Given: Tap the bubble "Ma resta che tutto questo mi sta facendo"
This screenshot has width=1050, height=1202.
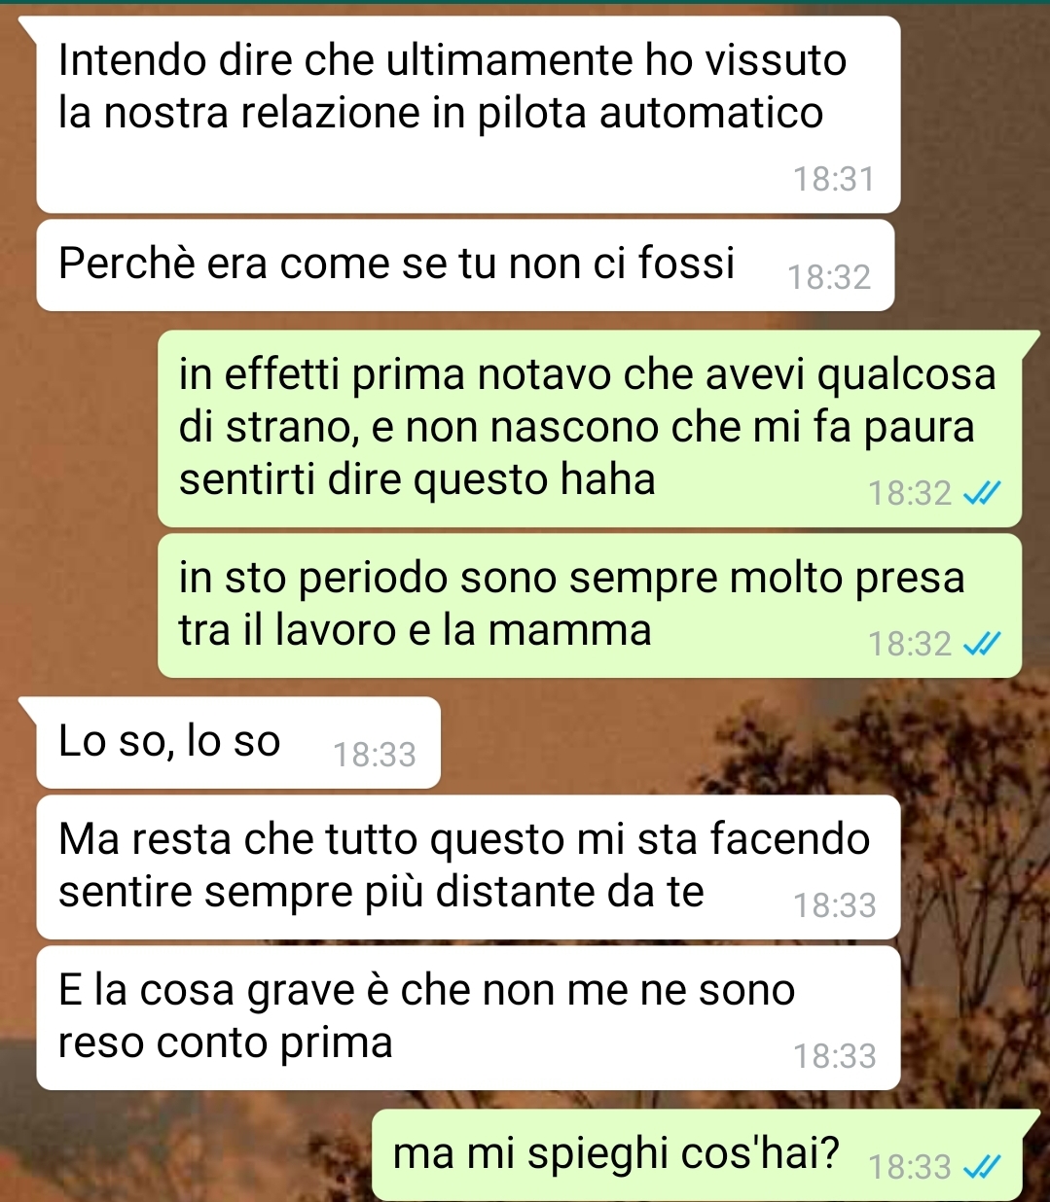Looking at the screenshot, I should coord(468,867).
